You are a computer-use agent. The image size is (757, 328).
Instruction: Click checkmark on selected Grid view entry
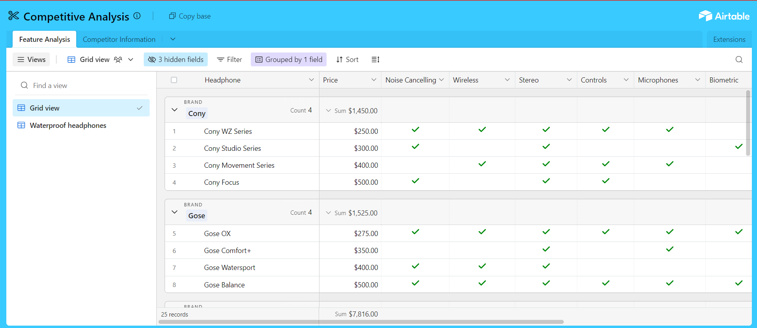click(139, 108)
